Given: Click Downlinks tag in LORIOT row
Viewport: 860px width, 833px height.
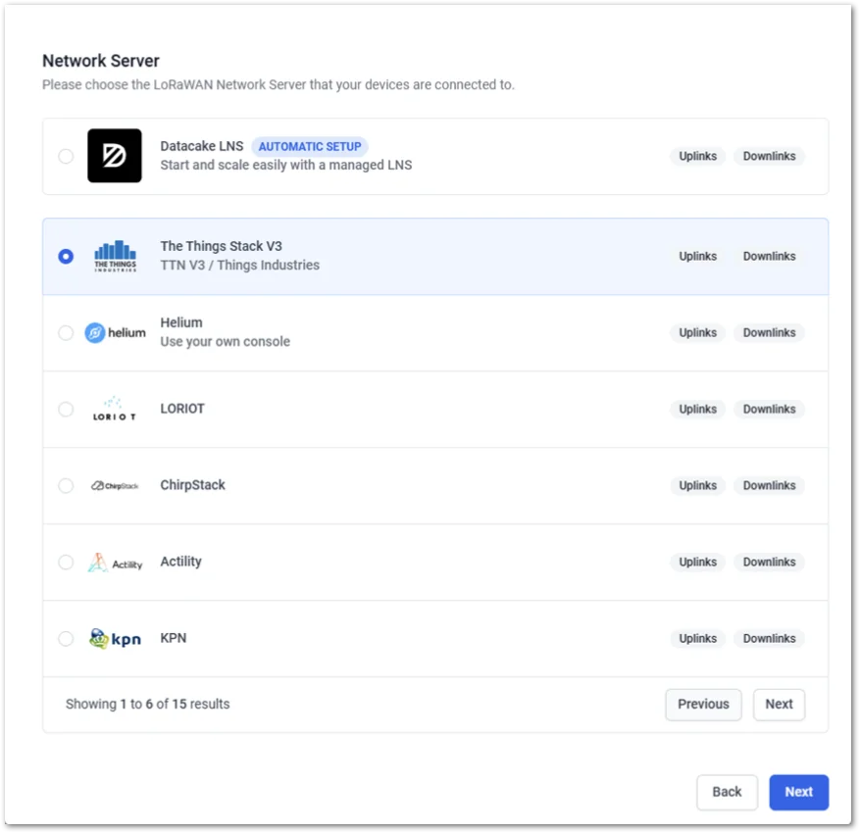Looking at the screenshot, I should [769, 409].
